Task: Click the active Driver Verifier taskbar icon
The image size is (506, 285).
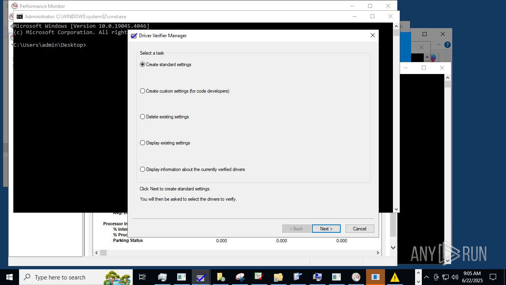Action: pyautogui.click(x=201, y=277)
